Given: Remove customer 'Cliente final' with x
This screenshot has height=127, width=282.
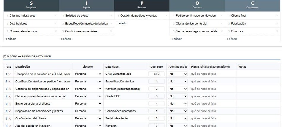Looking at the screenshot, I should click(277, 16).
